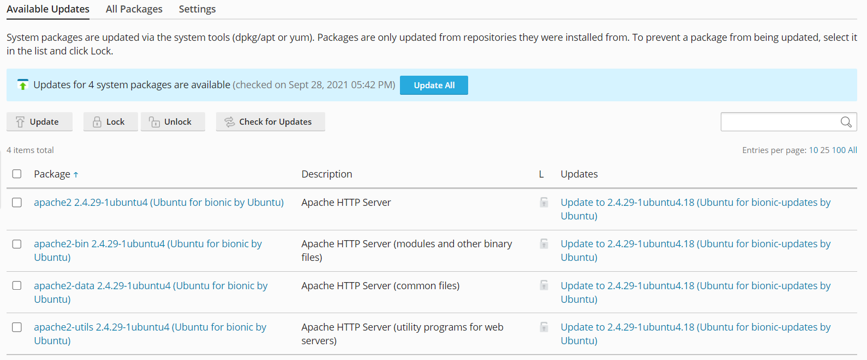This screenshot has width=867, height=360.
Task: Select the apache2-data package checkbox
Action: coord(17,286)
